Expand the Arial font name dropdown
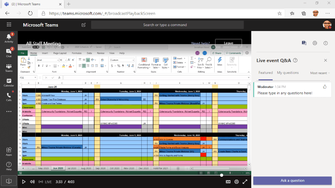 [x=58, y=60]
